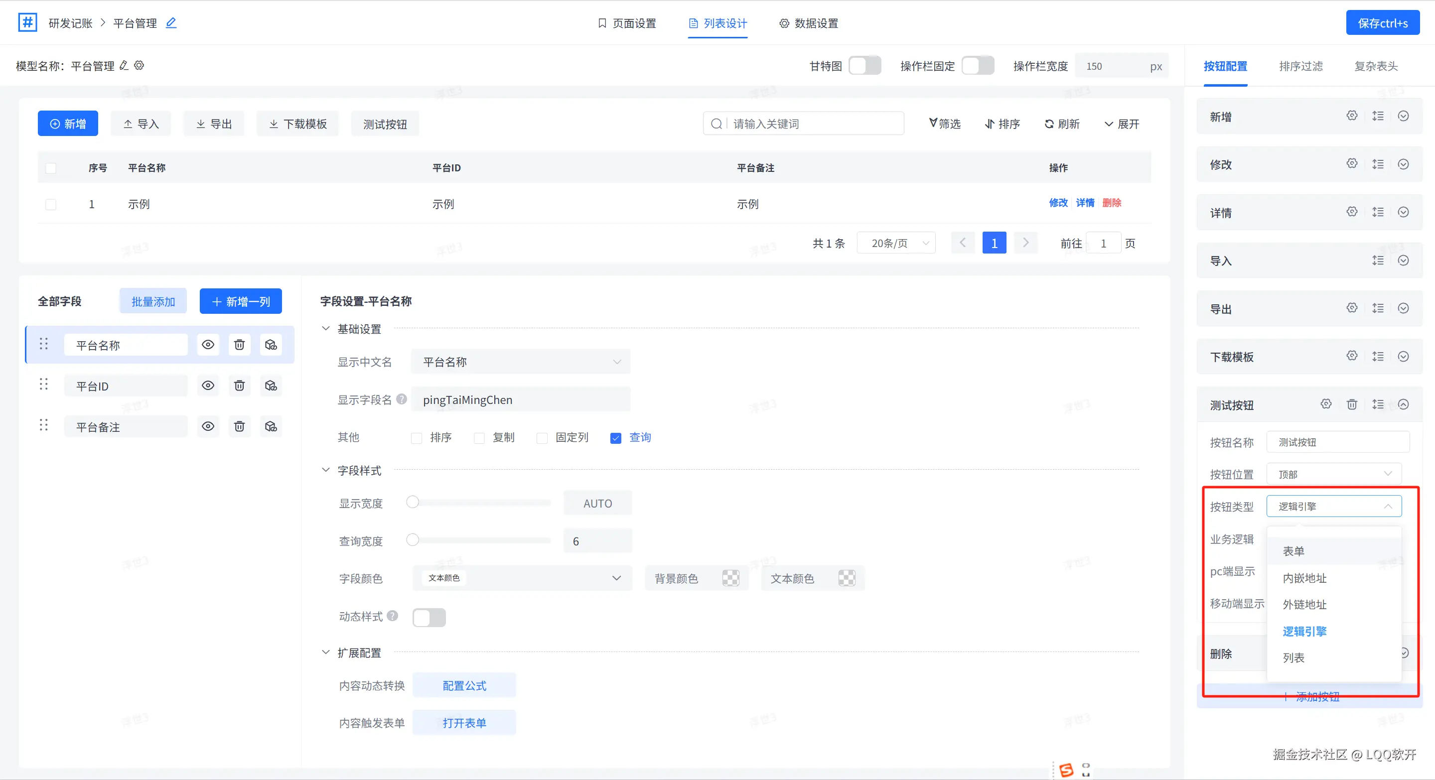Select 外链地址 from button type list
Image resolution: width=1435 pixels, height=780 pixels.
coord(1304,604)
